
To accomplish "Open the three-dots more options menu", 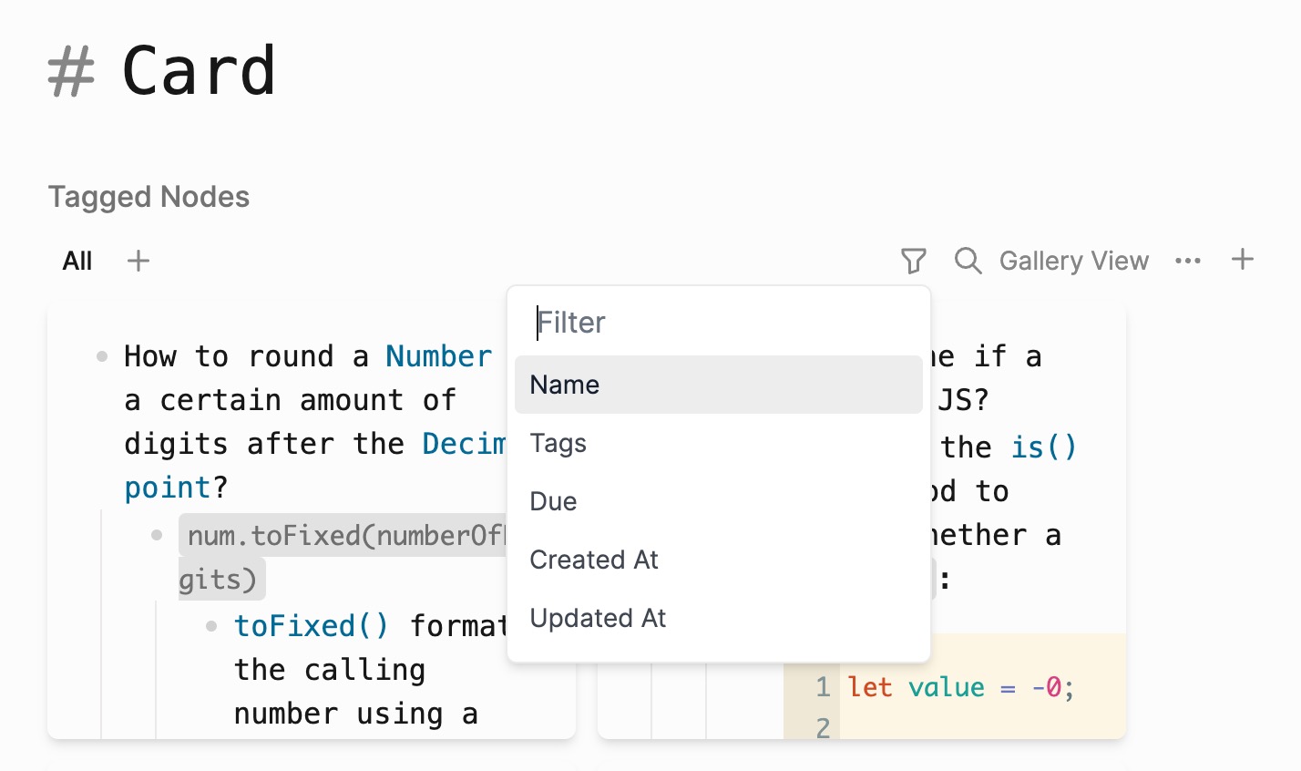I will (1188, 261).
